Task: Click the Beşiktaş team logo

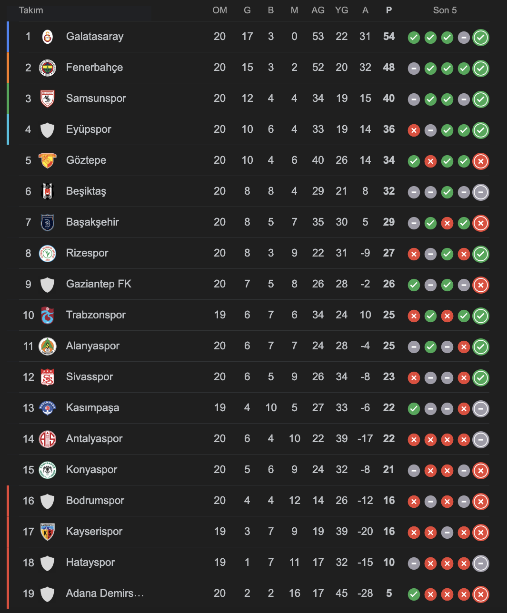Action: click(x=47, y=191)
